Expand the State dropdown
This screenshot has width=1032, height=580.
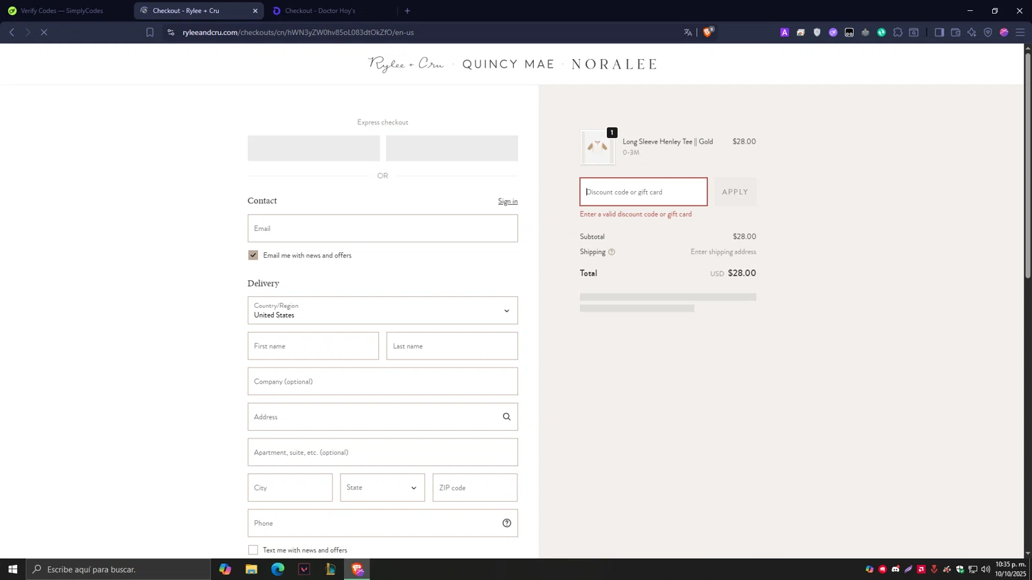point(383,488)
